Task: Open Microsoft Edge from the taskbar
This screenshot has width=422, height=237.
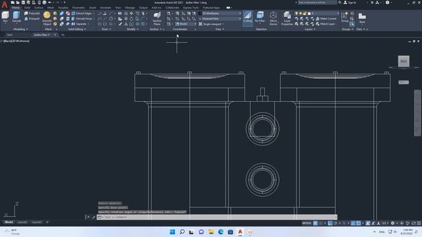Action: [x=221, y=232]
